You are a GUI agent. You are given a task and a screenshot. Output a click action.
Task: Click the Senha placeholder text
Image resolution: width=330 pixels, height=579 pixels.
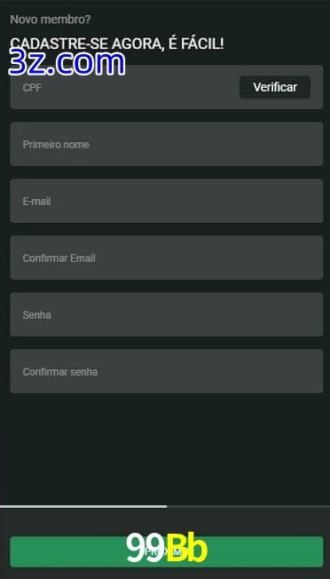click(37, 315)
